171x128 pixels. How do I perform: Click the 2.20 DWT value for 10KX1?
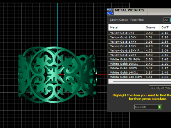click(165, 64)
